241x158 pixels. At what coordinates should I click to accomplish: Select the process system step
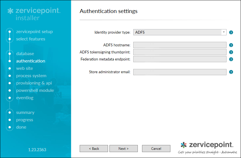coord(31,76)
